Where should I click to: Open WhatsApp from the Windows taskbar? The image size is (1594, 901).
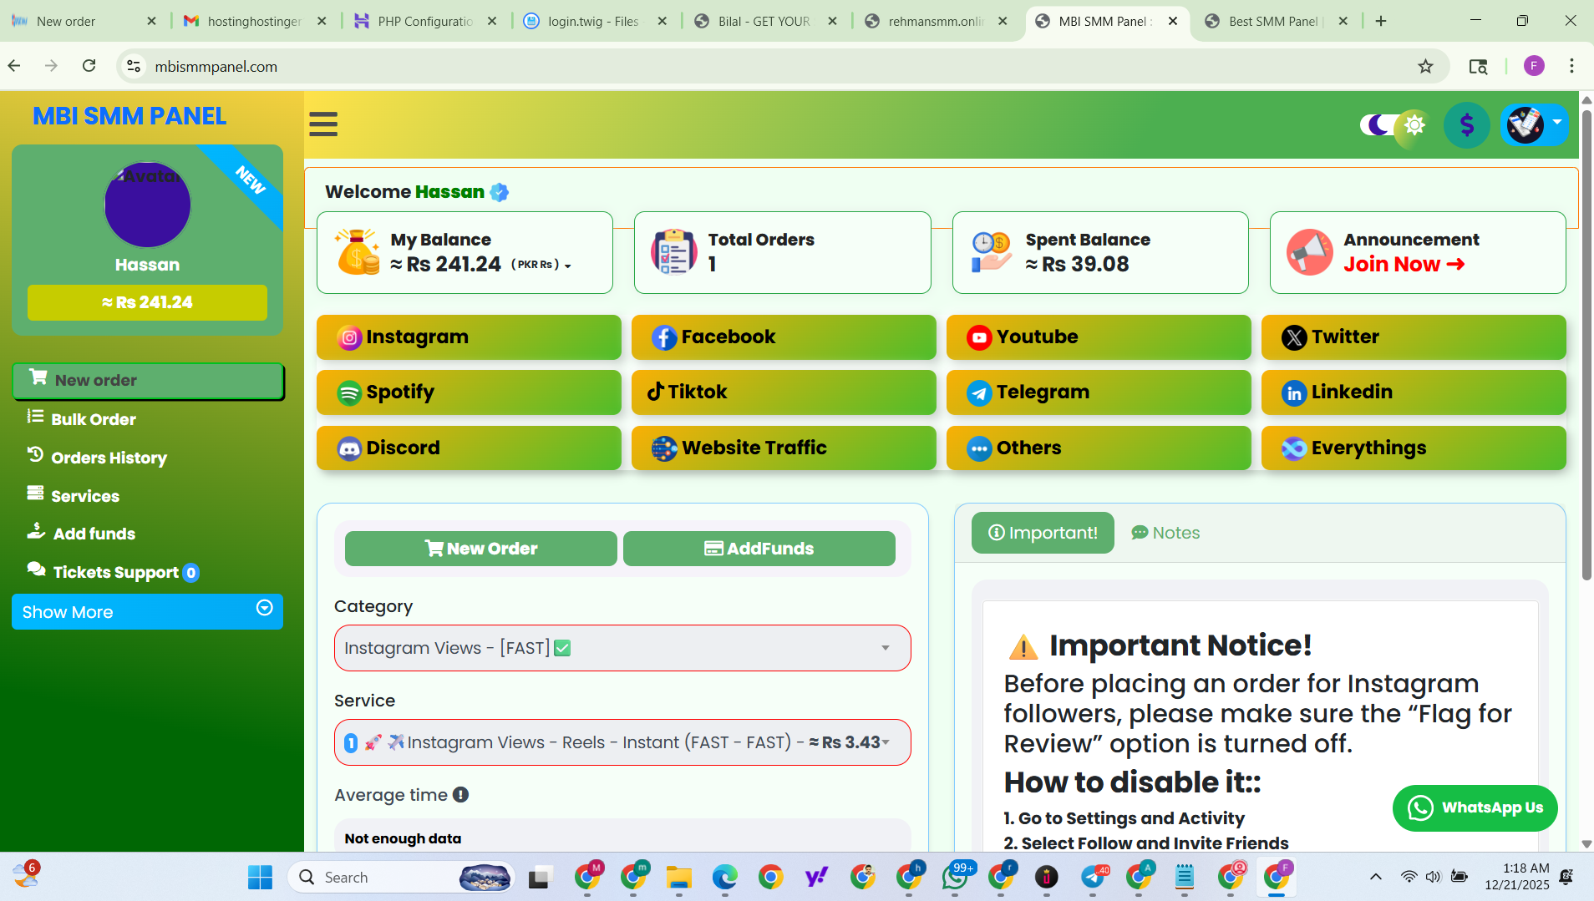click(x=955, y=877)
